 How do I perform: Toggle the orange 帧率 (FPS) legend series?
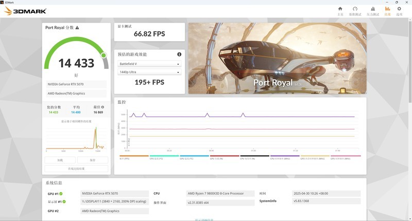point(134,157)
